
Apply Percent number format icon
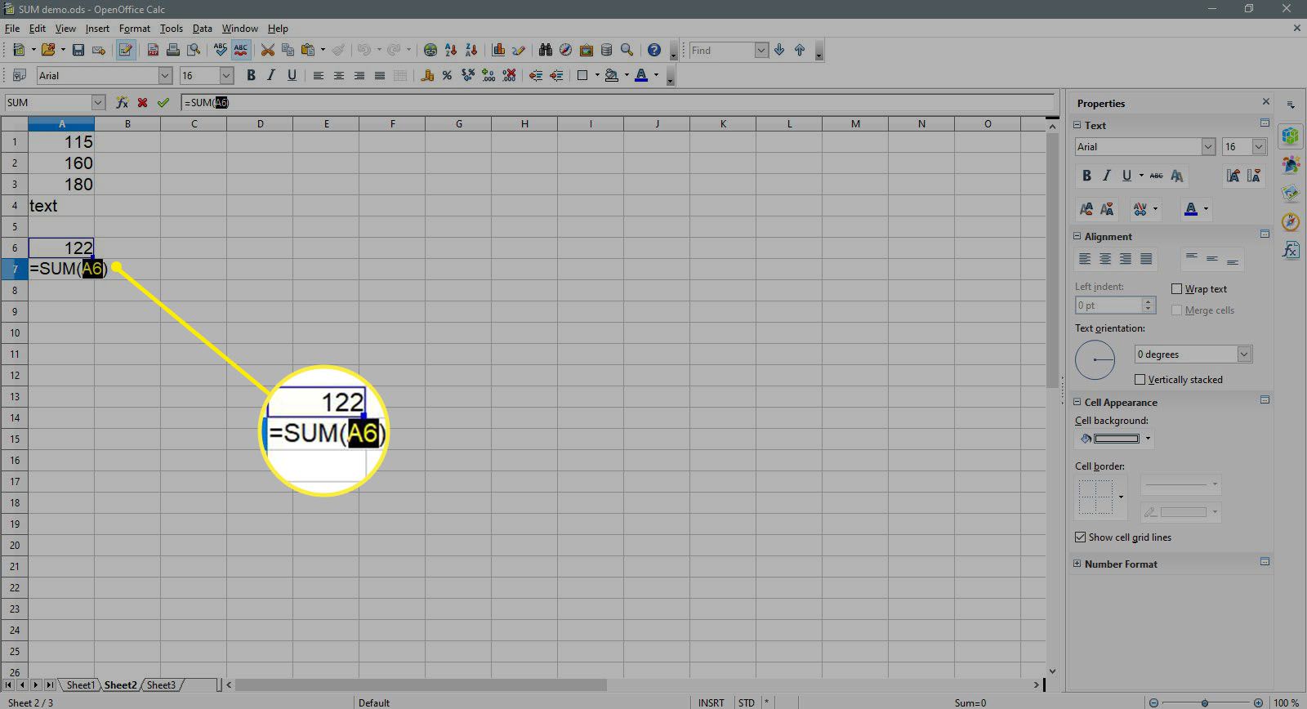(447, 76)
